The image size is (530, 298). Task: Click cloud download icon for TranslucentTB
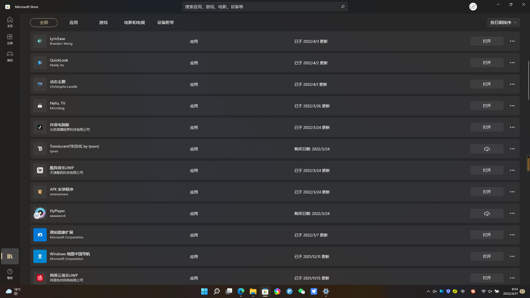click(487, 149)
